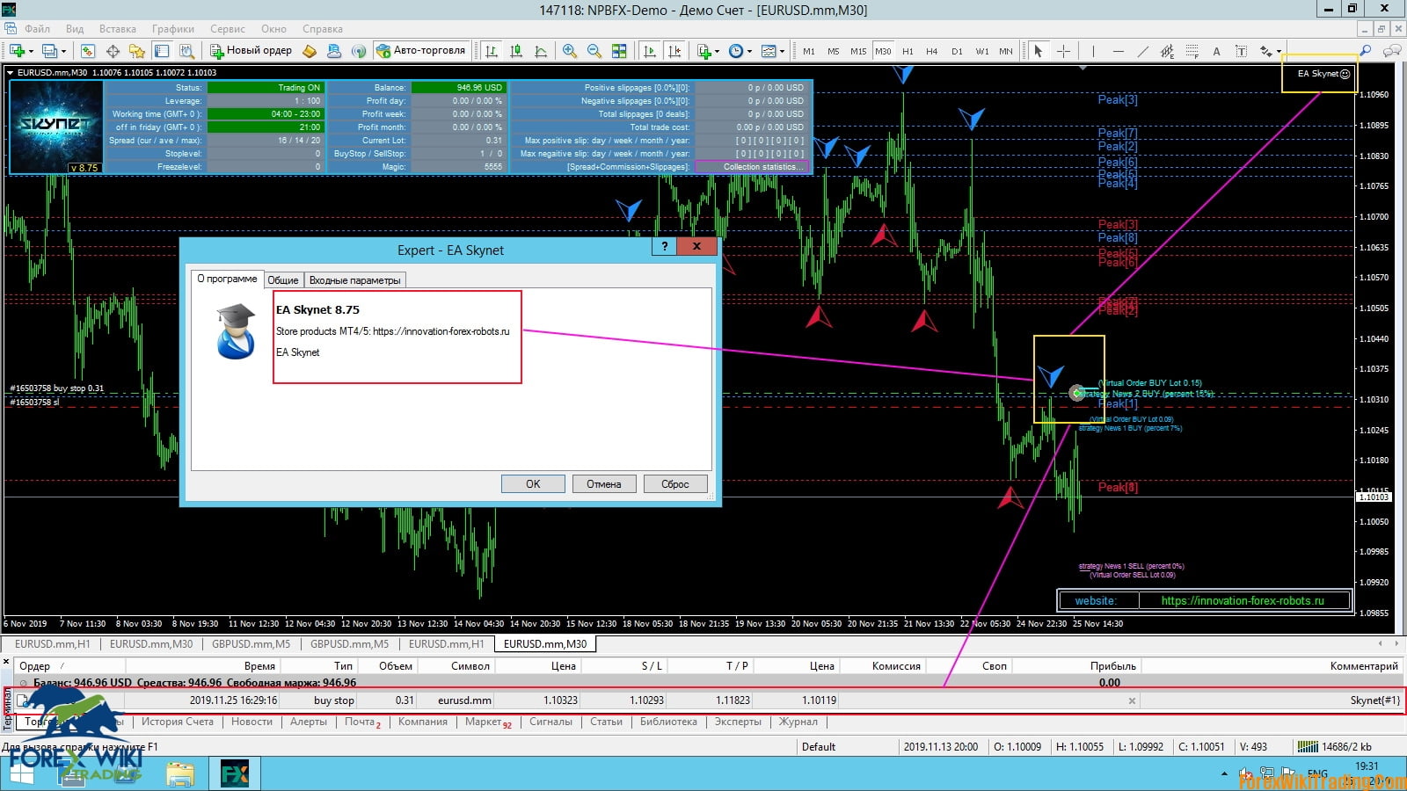The width and height of the screenshot is (1407, 791).
Task: Zoom out on the chart
Action: pyautogui.click(x=594, y=51)
